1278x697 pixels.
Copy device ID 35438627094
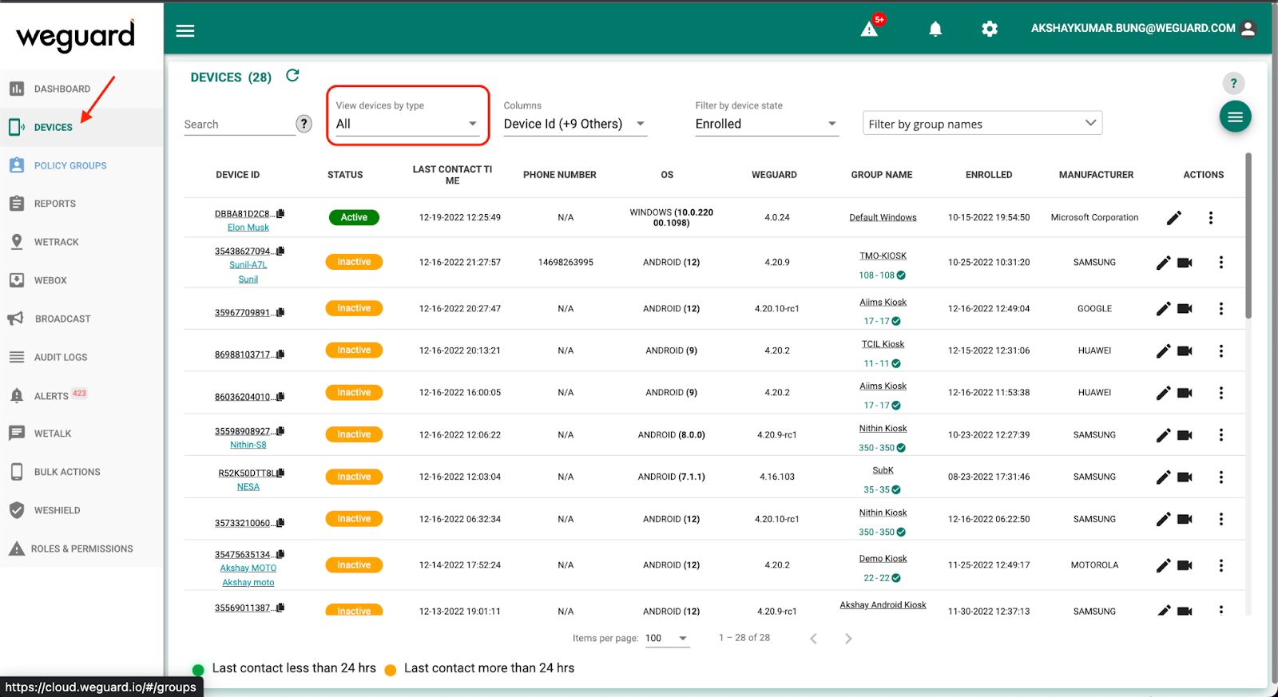(x=280, y=251)
